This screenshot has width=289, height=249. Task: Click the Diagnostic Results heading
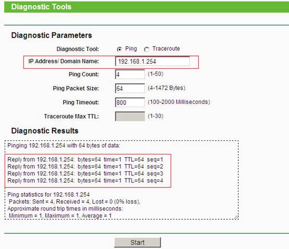click(x=45, y=131)
